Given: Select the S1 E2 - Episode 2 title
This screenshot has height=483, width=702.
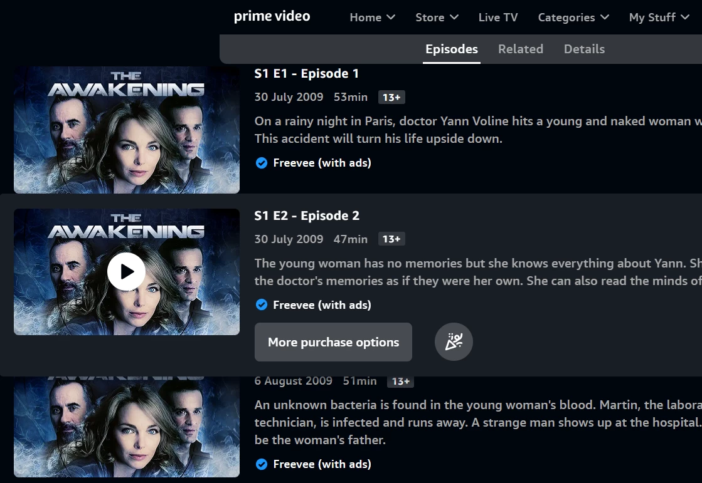Looking at the screenshot, I should click(307, 216).
